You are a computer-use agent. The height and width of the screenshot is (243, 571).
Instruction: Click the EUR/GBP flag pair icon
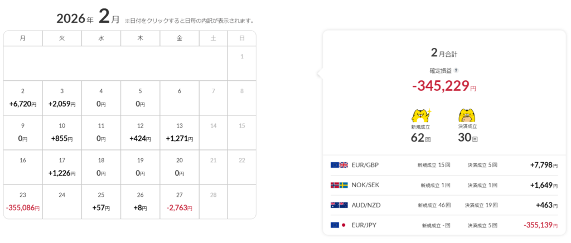pos(340,165)
